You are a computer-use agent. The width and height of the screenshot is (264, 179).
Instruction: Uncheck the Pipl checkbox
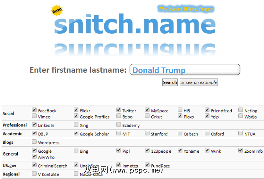pyautogui.click(x=119, y=150)
